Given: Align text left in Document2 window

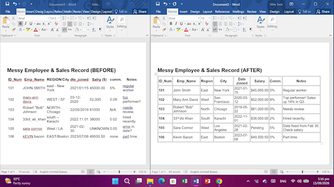Looking at the screenshot, I should click(x=215, y=24).
